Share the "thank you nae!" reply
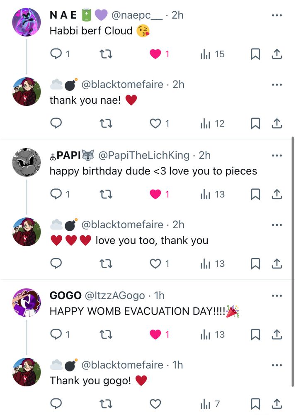This screenshot has width=296, height=415. (x=277, y=123)
